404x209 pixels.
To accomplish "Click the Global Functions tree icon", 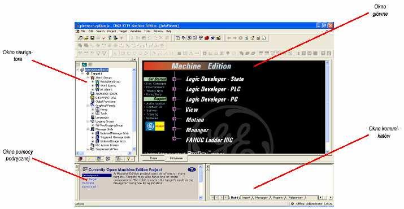I will 93,102.
